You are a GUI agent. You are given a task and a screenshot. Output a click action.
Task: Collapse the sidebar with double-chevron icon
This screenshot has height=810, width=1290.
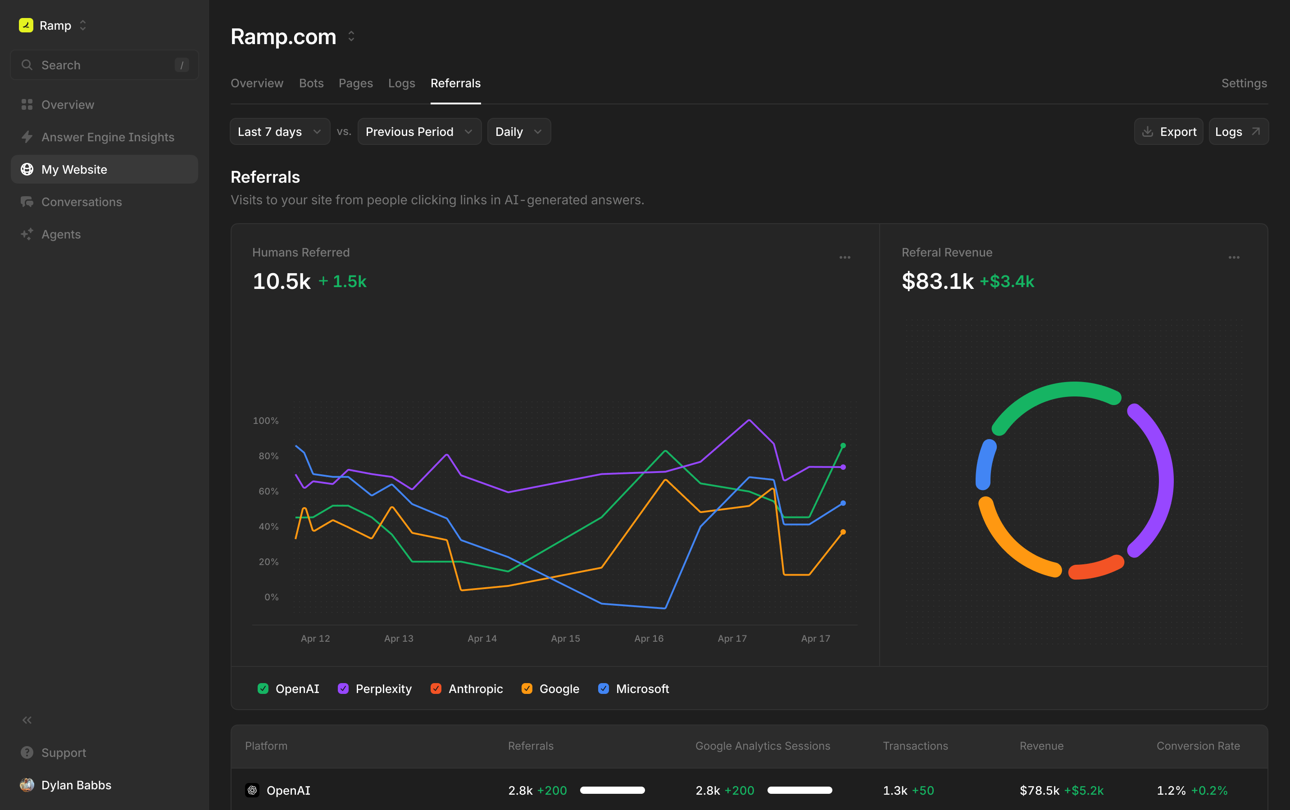pos(27,720)
